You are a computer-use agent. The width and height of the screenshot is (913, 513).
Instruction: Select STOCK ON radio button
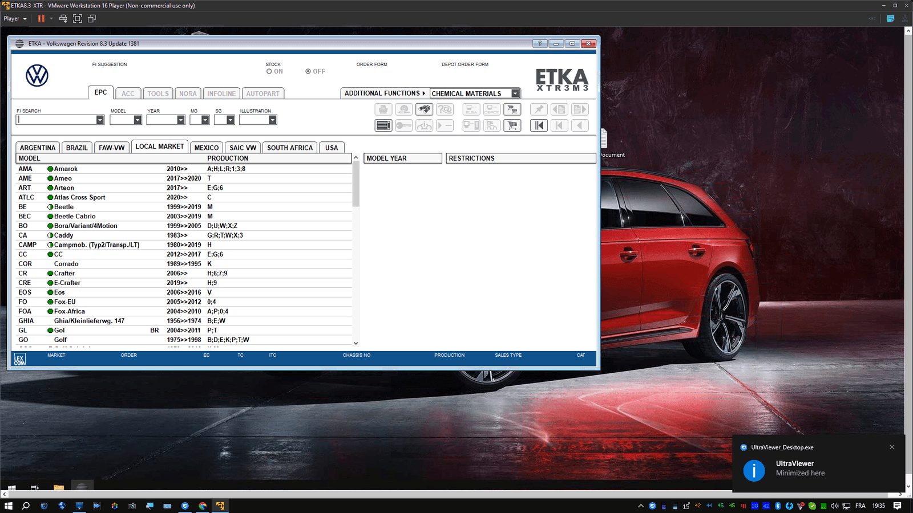click(269, 71)
